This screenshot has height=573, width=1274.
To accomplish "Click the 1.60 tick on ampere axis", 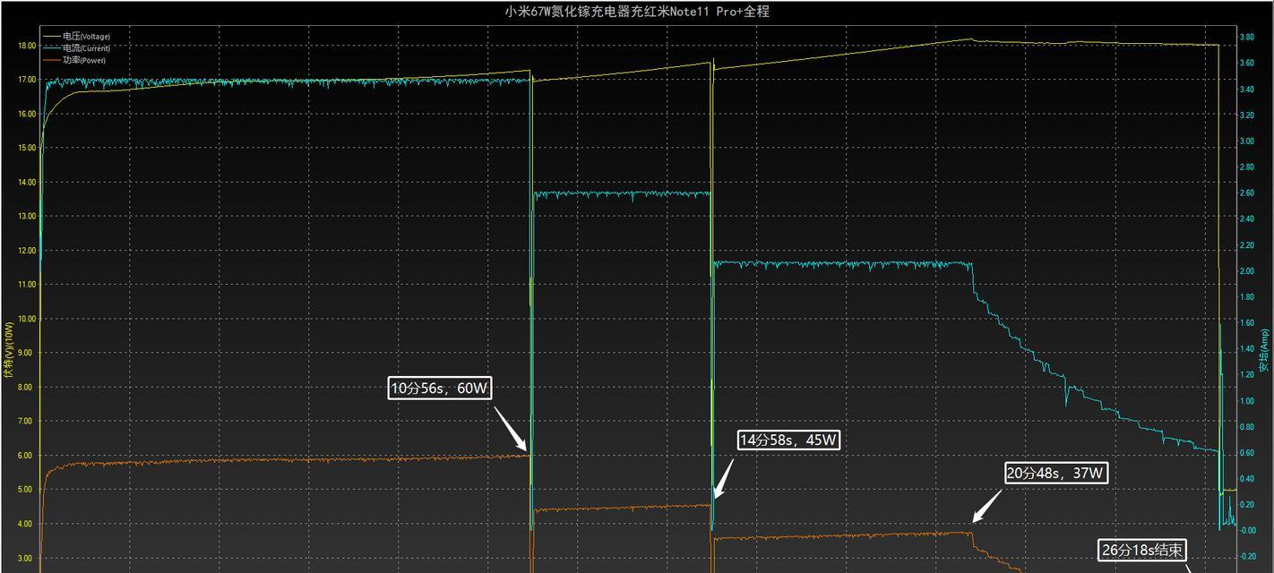I will [1246, 322].
